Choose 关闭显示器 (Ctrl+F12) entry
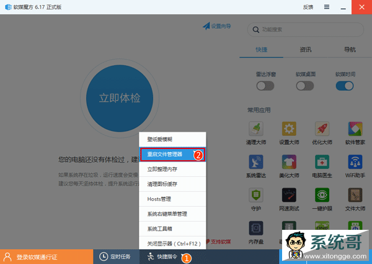 pos(172,243)
